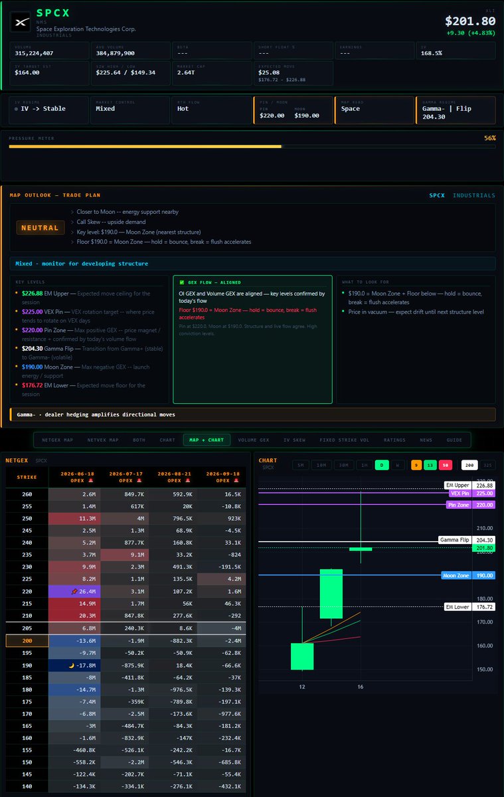Image resolution: width=504 pixels, height=797 pixels.
Task: Toggle the GEX Flow Aligned checkbox
Action: [x=182, y=282]
